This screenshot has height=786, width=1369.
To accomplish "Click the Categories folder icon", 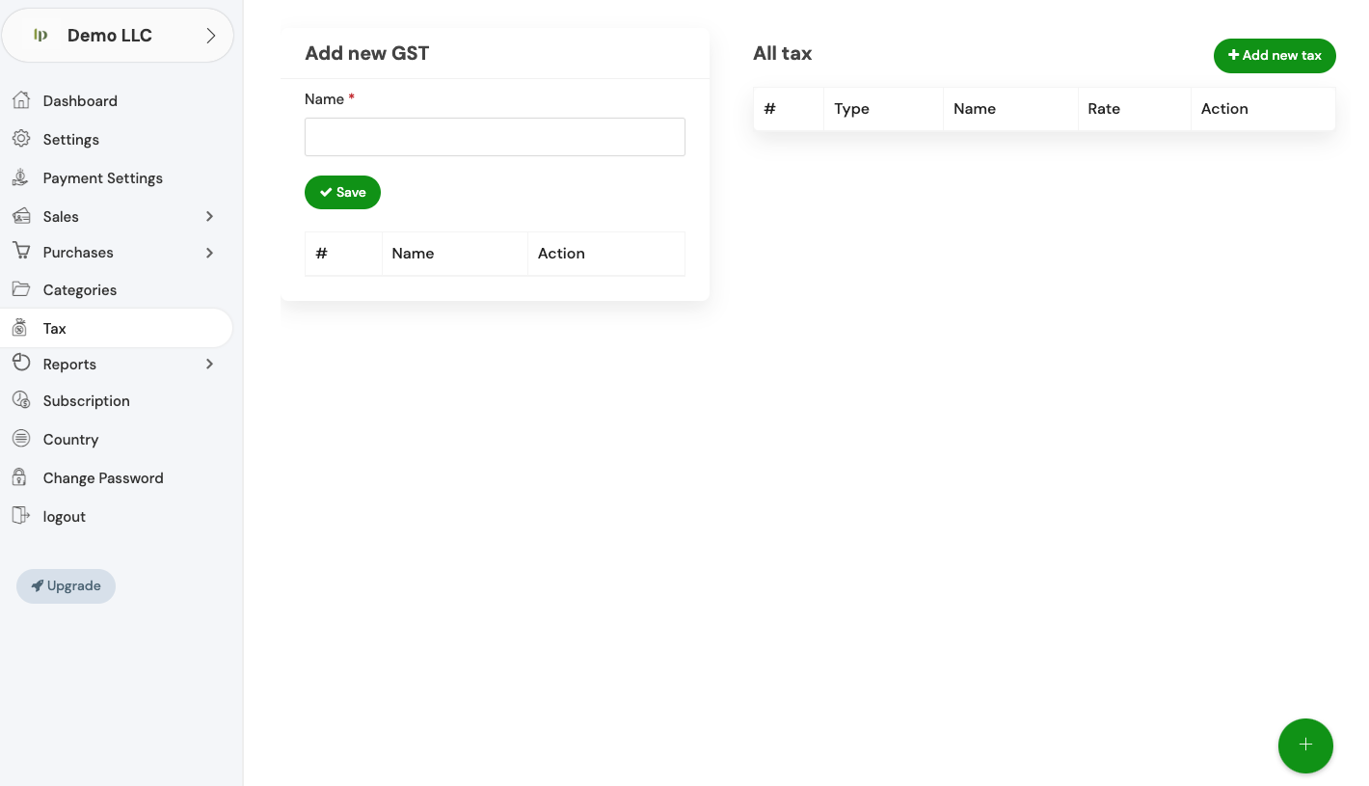I will [x=21, y=289].
